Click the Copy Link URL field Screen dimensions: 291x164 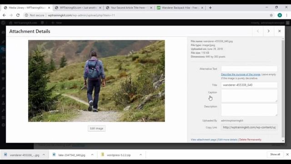pos(249,128)
